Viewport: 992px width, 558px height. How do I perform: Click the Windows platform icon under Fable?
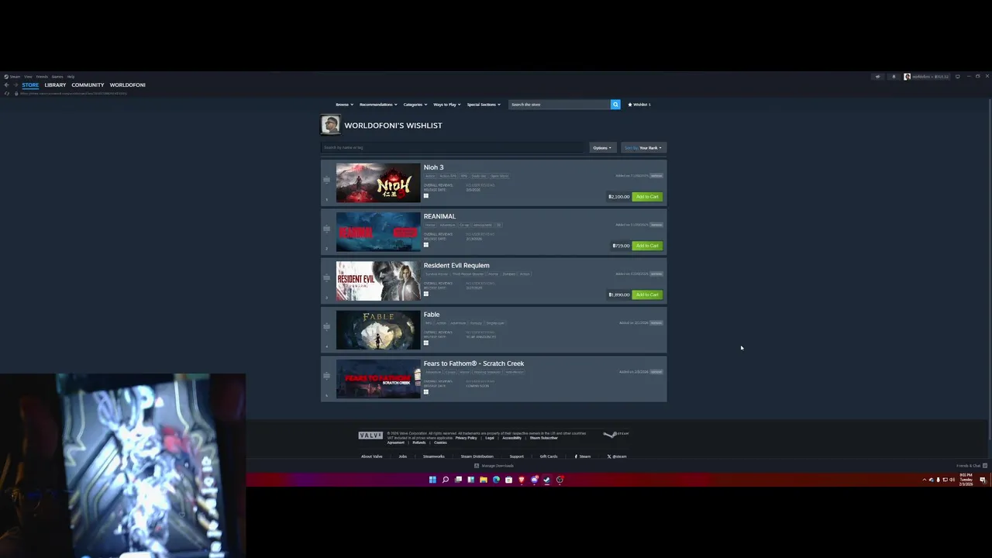tap(425, 343)
